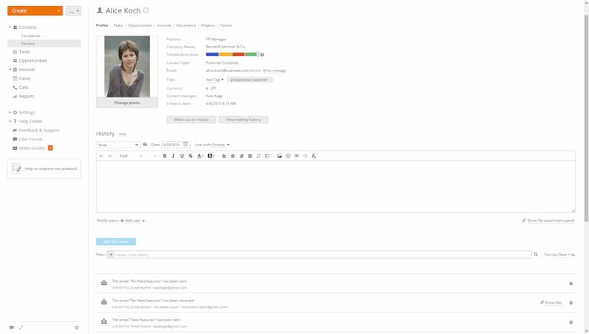Toggle italic formatting in the editor
Viewport: 589px width, 334px height.
(173, 156)
